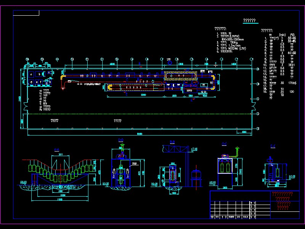
Task: Select the 40~60 temperature value
Action: coord(292,53)
